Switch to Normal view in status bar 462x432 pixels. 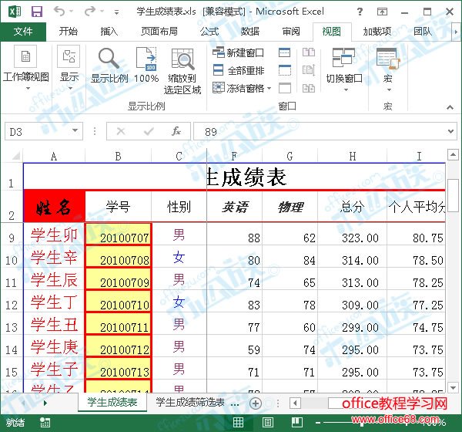pyautogui.click(x=239, y=423)
